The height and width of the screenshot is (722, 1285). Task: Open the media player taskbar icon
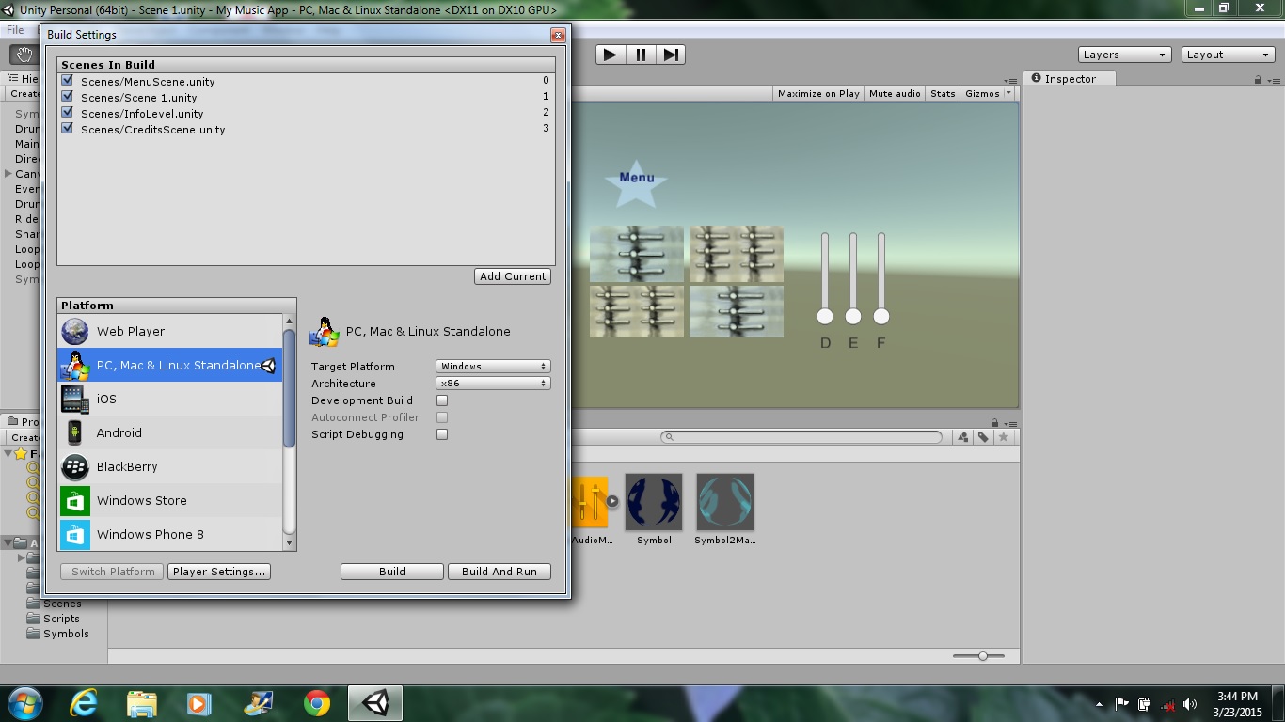click(x=200, y=703)
